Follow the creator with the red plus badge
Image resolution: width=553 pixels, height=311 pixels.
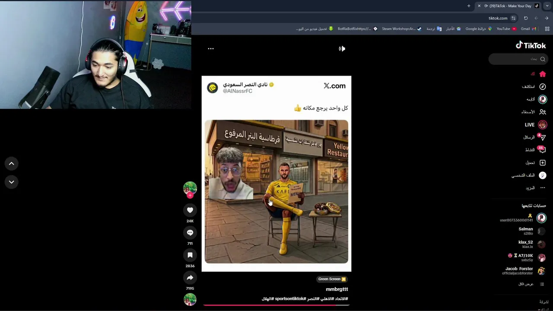click(x=190, y=196)
